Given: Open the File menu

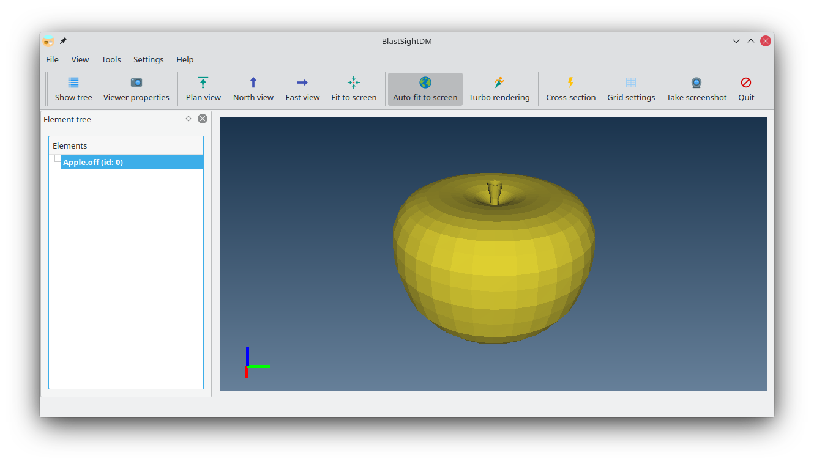Looking at the screenshot, I should 53,59.
